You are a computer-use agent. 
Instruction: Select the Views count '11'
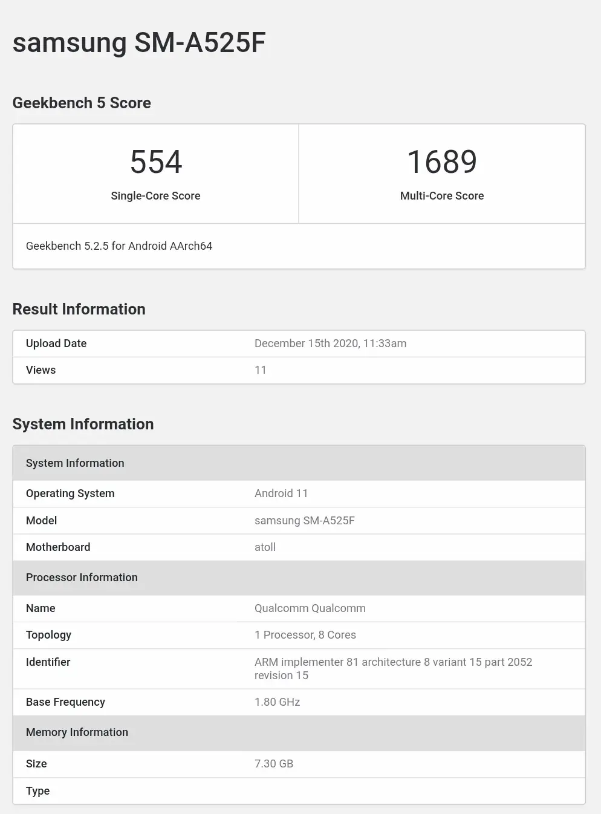(261, 370)
